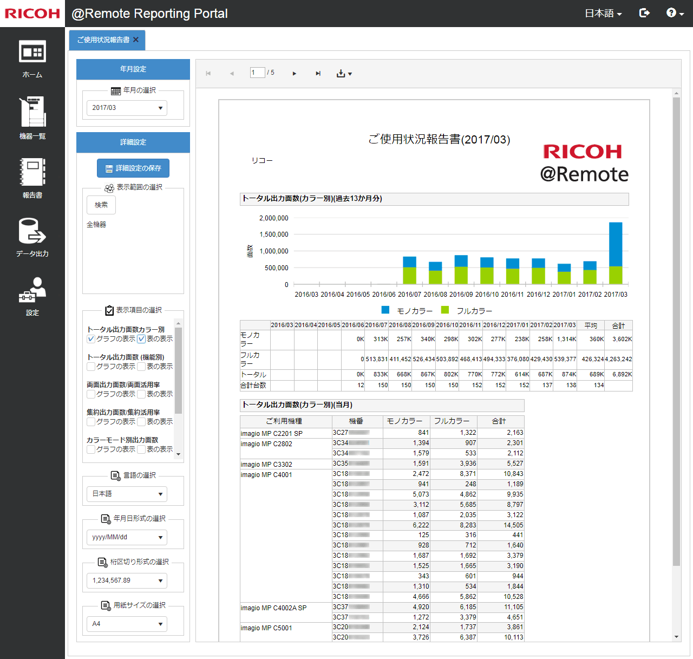Viewport: 693px width, 659px height.
Task: Click the 詳細設定の保存 button
Action: 133,168
